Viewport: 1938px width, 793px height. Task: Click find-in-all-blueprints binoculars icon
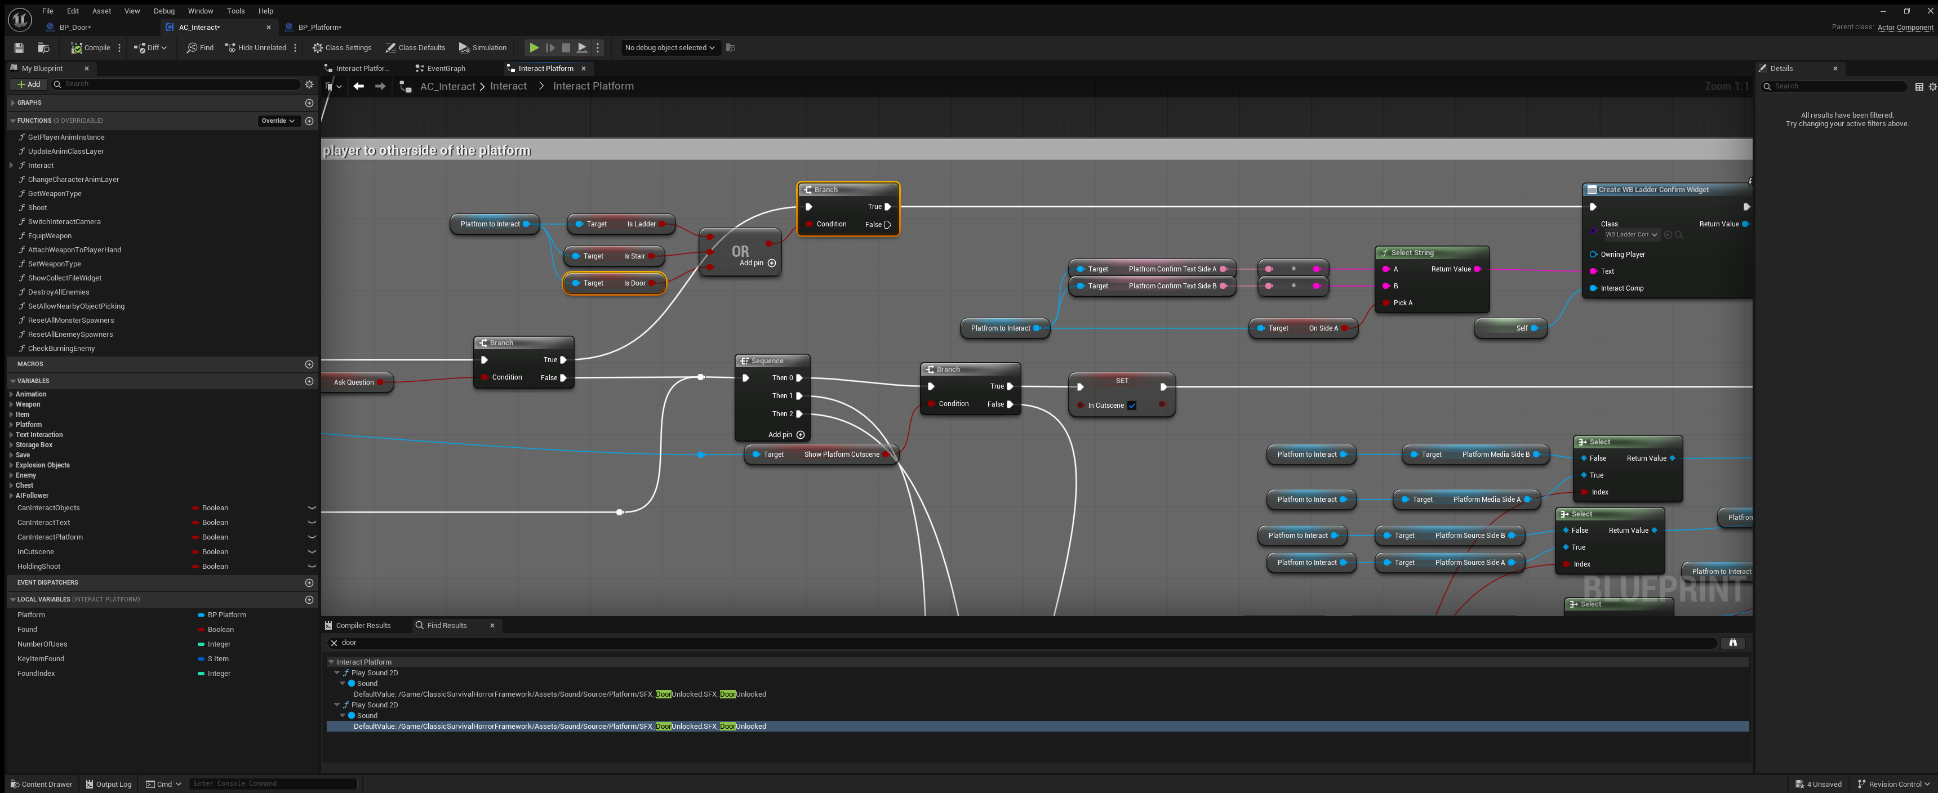coord(1732,643)
